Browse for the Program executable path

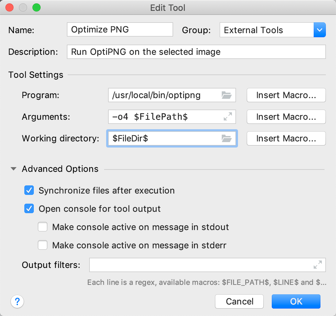point(227,95)
